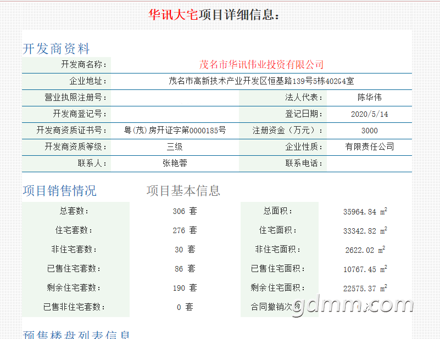Viewport: 440px width, 339px height.
Task: Click the "非住宅套数:" label
Action: point(74,250)
